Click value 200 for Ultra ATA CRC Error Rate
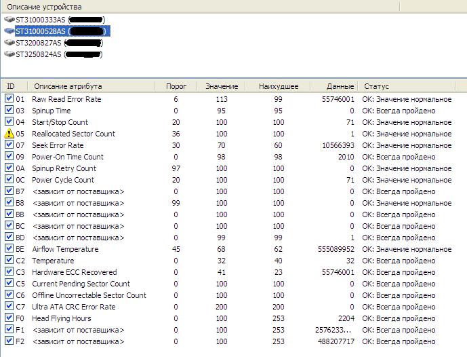The height and width of the screenshot is (357, 467). 222,307
